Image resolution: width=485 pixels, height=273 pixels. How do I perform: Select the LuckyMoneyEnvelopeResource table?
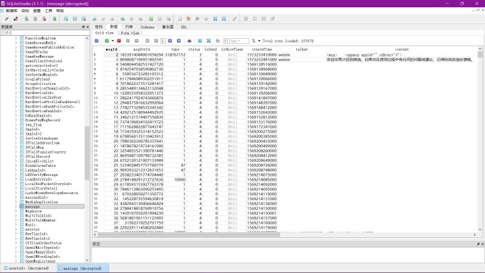pyautogui.click(x=52, y=193)
